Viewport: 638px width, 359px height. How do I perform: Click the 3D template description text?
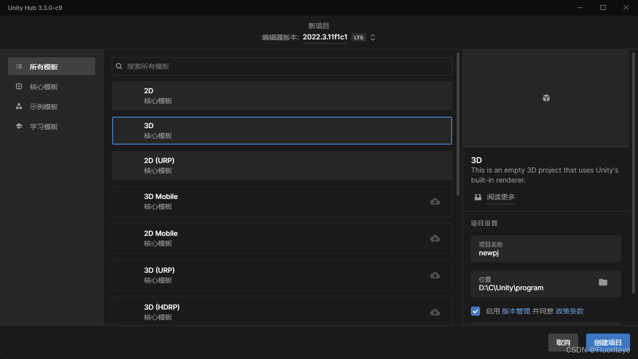[545, 175]
